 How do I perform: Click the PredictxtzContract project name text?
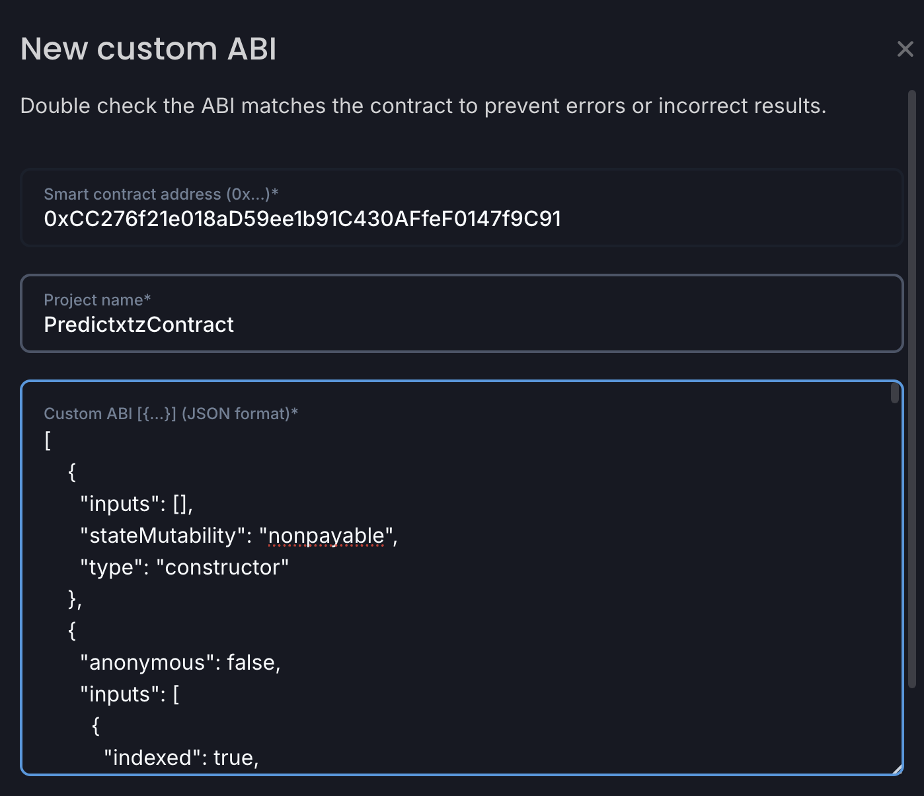[139, 325]
